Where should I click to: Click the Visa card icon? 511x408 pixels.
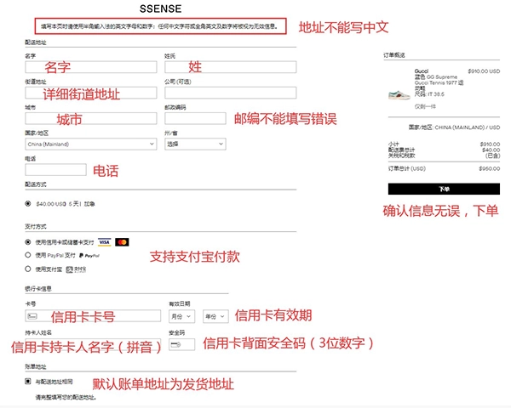coord(105,242)
